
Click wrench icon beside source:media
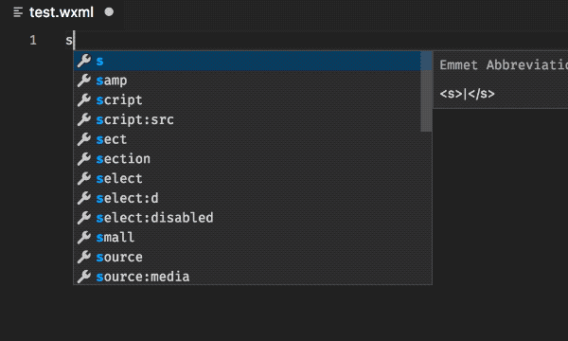point(84,277)
